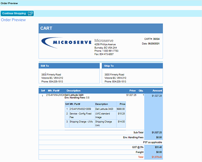Select the Order Preview heading

[x=13, y=20]
